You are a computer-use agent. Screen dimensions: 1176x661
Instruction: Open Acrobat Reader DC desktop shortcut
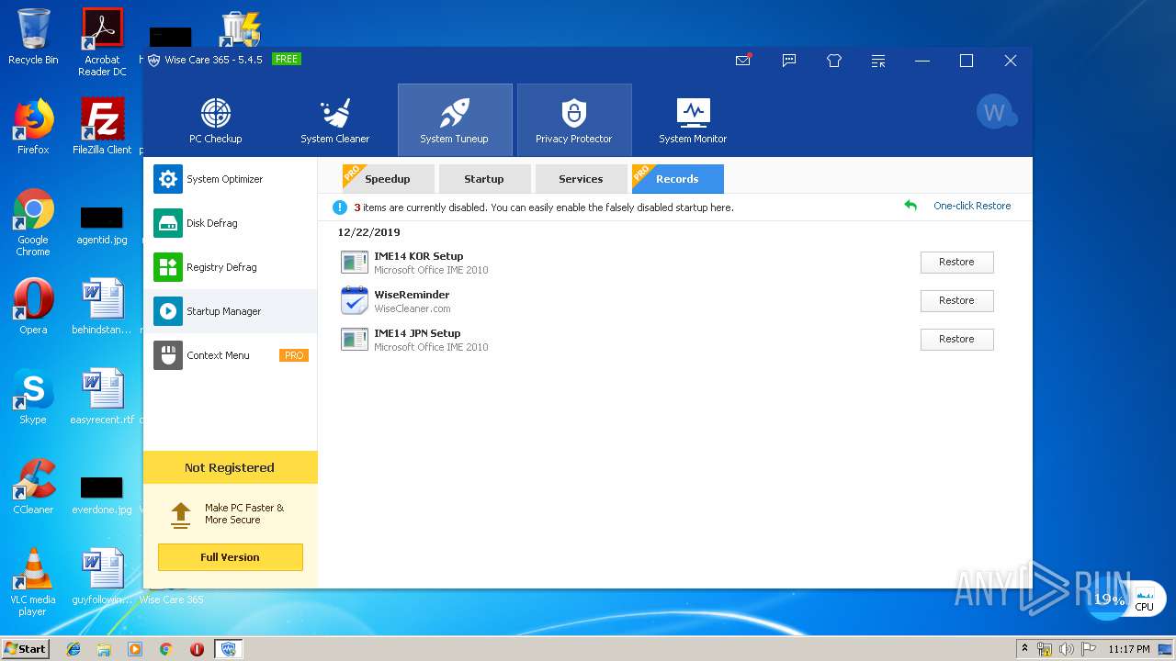pyautogui.click(x=102, y=42)
